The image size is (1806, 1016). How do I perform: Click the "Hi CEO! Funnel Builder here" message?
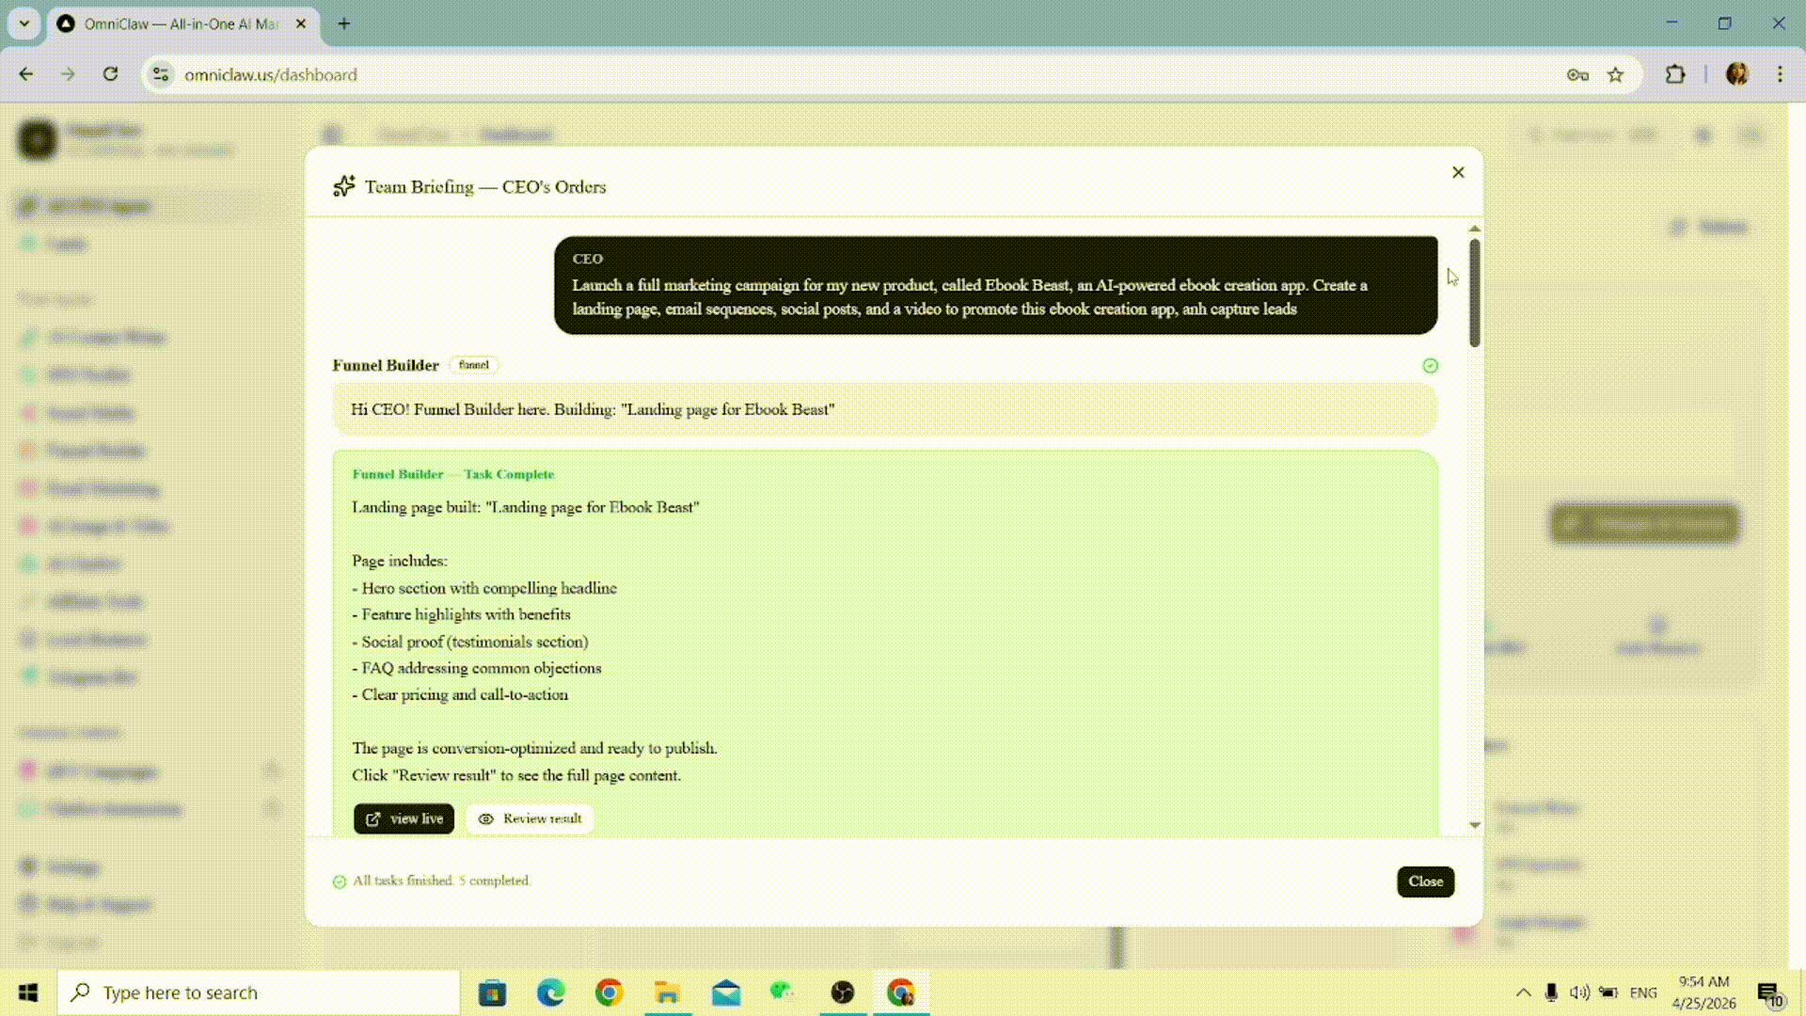593,409
